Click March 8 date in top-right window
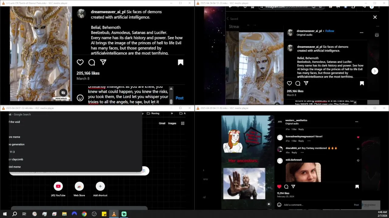Screen dimensions: 389x218 pos(291,95)
